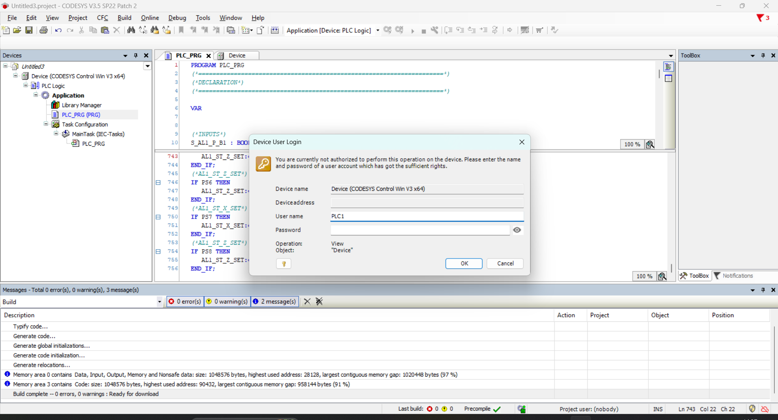Collapse the Untitled3 project node
The height and width of the screenshot is (420, 778).
(x=5, y=66)
